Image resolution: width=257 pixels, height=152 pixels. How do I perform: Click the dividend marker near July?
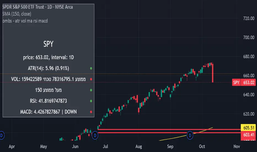(95, 135)
